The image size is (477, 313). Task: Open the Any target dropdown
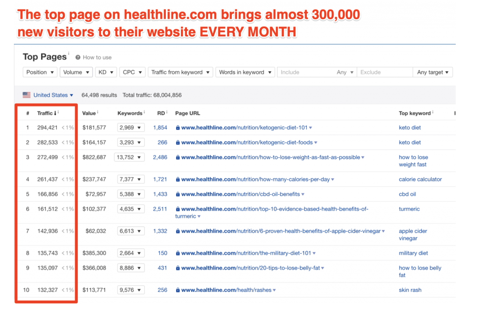[x=433, y=72]
